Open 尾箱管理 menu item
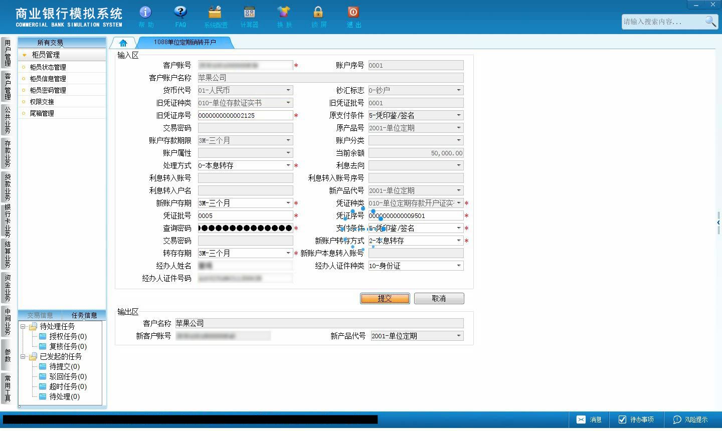The width and height of the screenshot is (722, 431). (x=42, y=113)
